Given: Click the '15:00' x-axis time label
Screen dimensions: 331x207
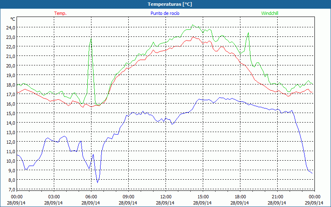Looking at the screenshot, I should (203, 197).
